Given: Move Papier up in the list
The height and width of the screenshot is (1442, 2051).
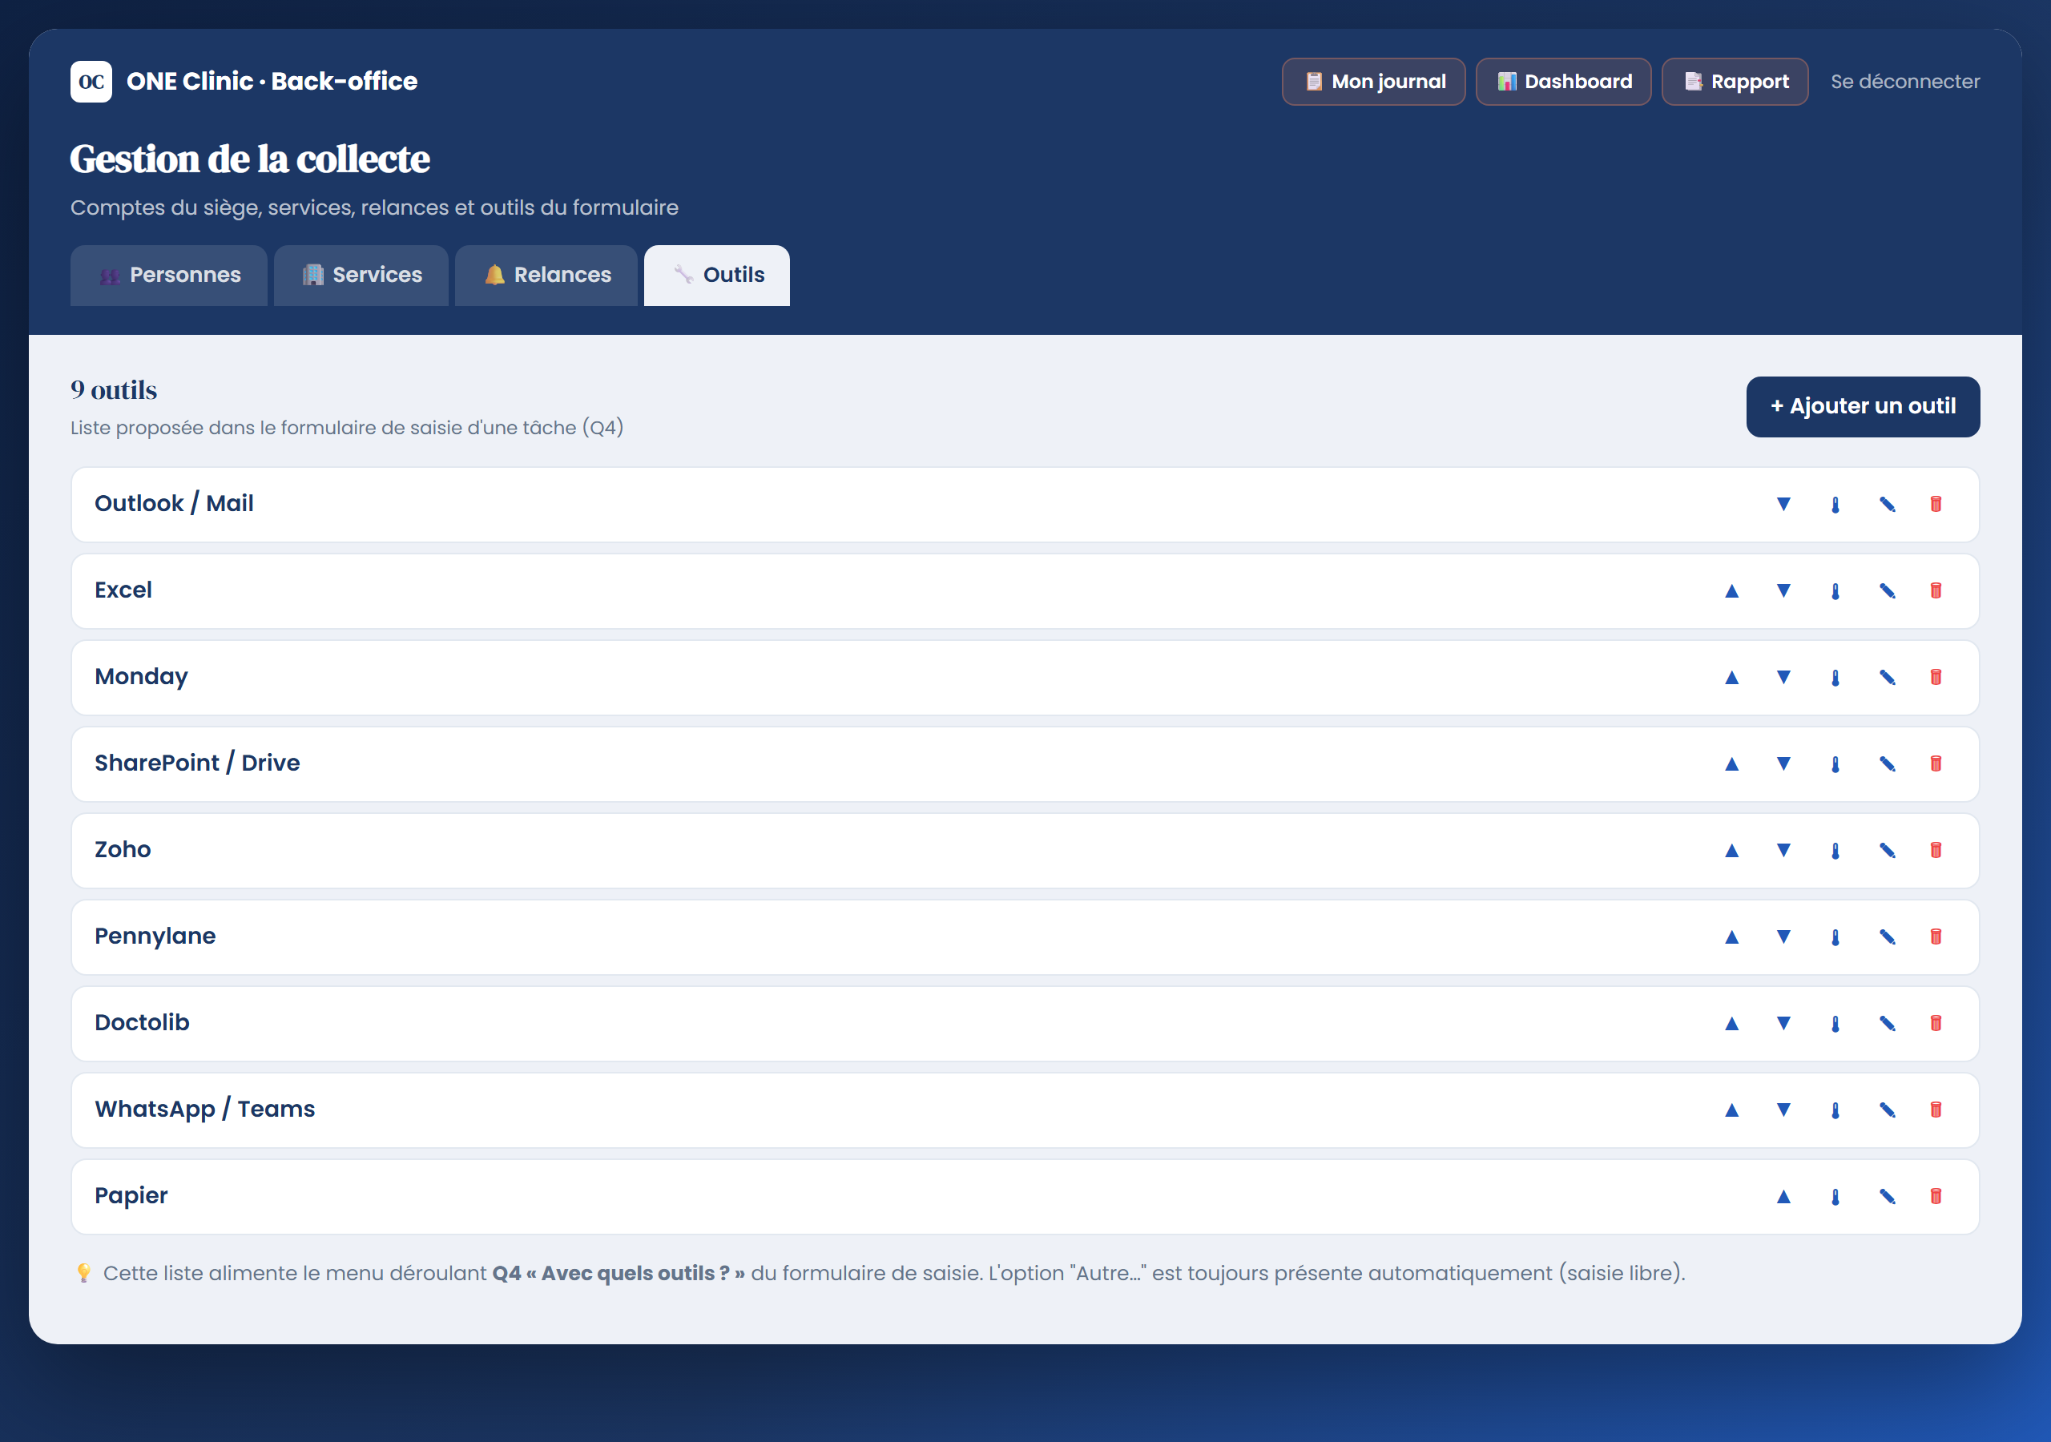Looking at the screenshot, I should pos(1783,1197).
